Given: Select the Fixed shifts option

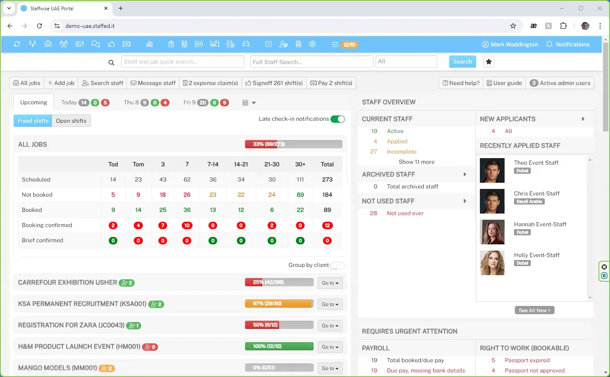Looking at the screenshot, I should [33, 121].
